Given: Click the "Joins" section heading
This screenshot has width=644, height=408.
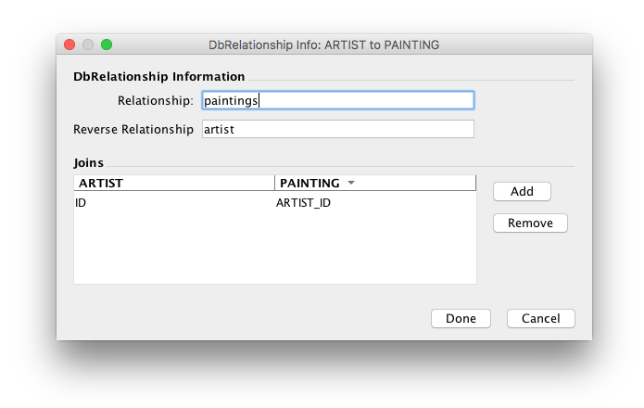Looking at the screenshot, I should 89,162.
